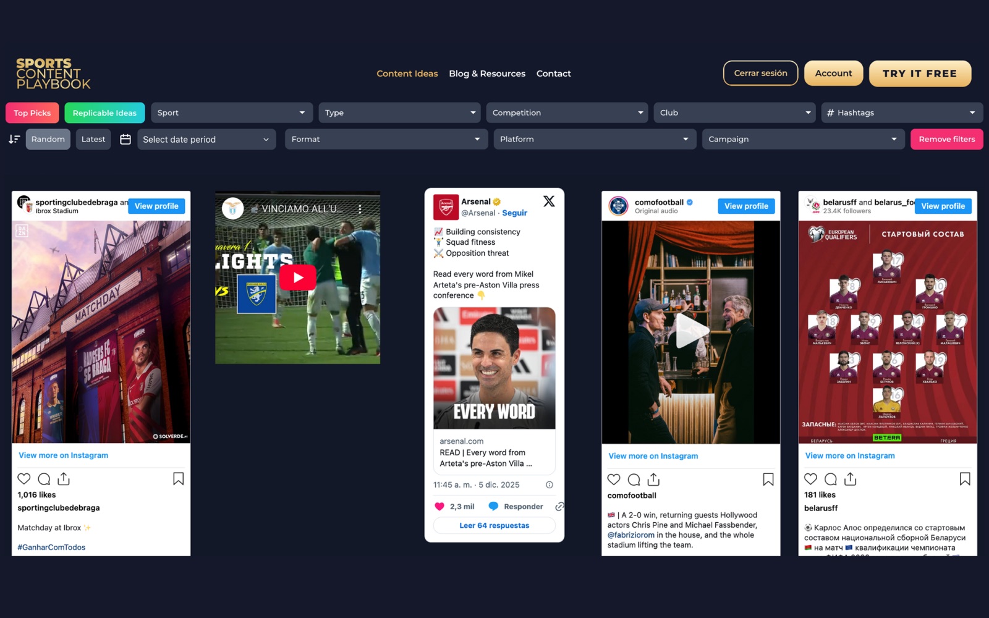Viewport: 989px width, 618px height.
Task: Go to Content Ideas page
Action: pos(407,74)
